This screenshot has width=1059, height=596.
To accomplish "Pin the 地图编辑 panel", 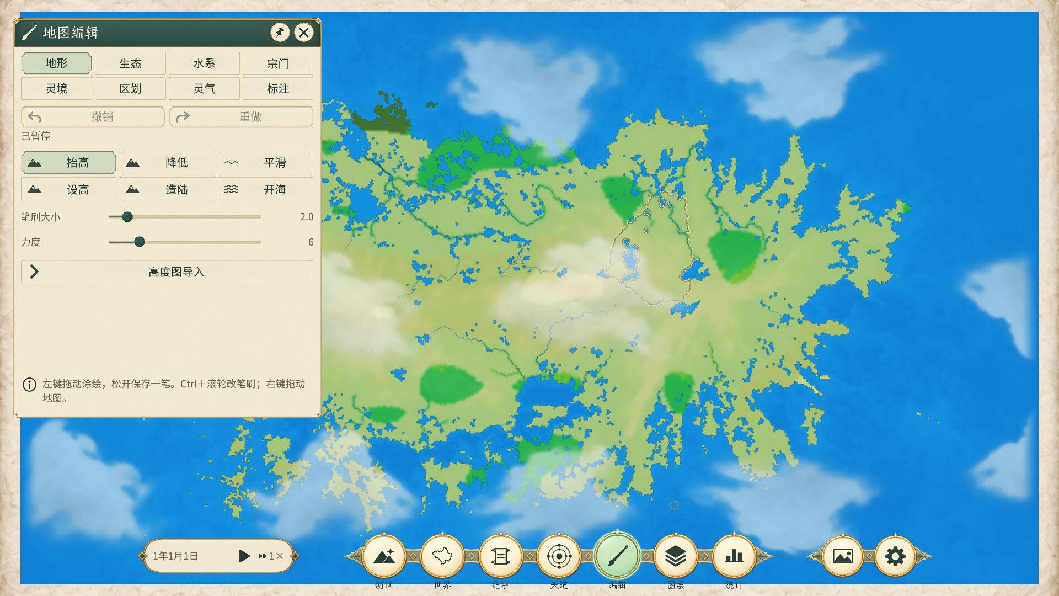I will point(280,33).
